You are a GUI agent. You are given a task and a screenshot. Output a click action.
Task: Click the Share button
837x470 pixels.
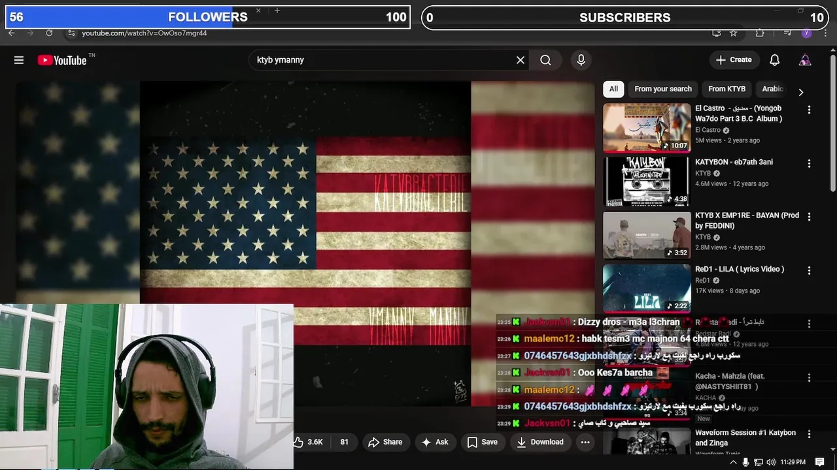[385, 442]
